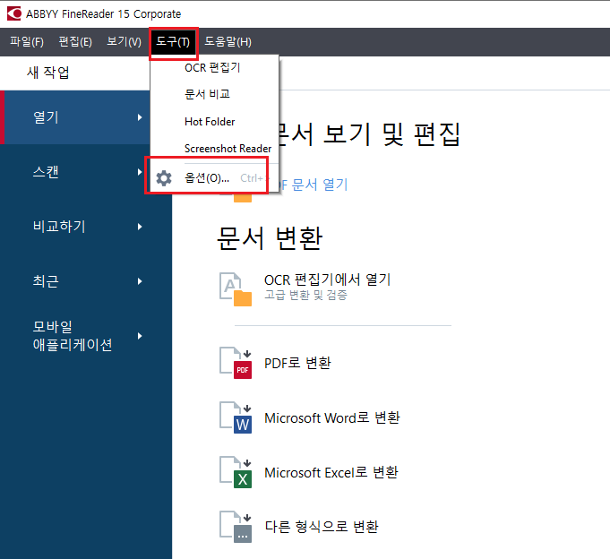Viewport: 610px width, 559px height.
Task: Click the Excel conversion icon
Action: pyautogui.click(x=236, y=472)
